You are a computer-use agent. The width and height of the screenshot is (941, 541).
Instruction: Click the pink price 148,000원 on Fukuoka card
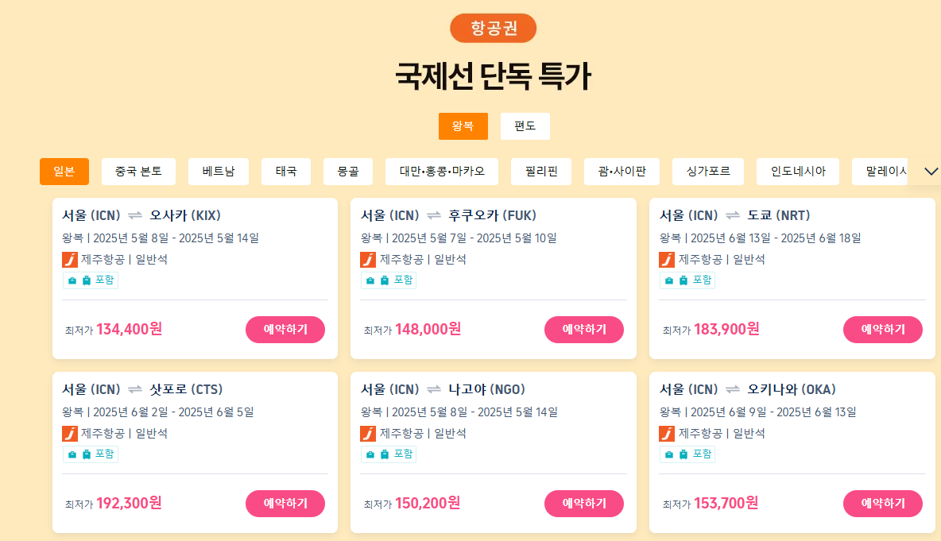428,329
